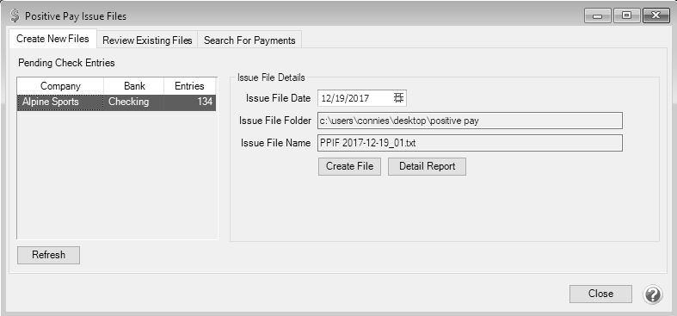Click the Close button at bottom

(600, 294)
